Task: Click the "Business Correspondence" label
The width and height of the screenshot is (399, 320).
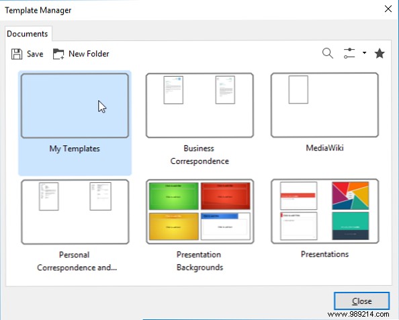Action: (199, 155)
